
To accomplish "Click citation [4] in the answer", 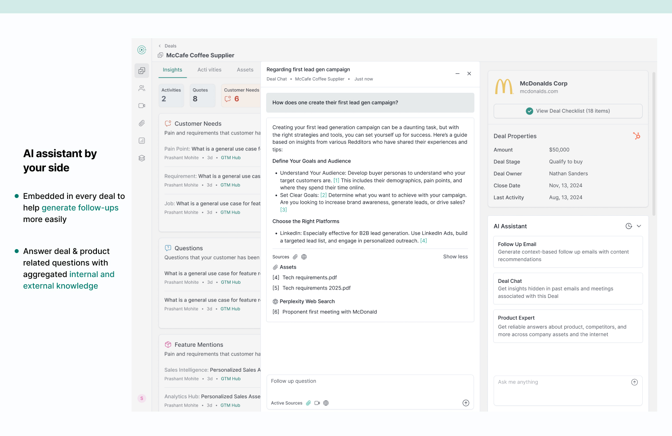I will pyautogui.click(x=424, y=241).
